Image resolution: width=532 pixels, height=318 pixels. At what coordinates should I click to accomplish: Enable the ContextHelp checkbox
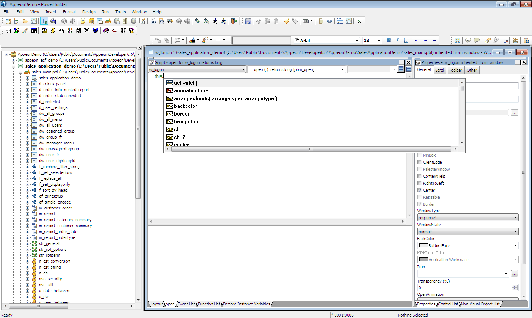[420, 176]
